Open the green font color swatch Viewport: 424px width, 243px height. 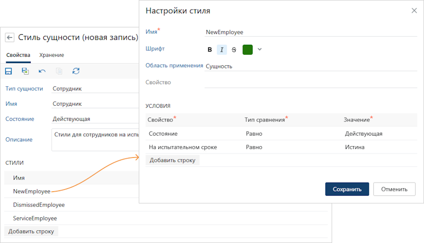coord(247,49)
